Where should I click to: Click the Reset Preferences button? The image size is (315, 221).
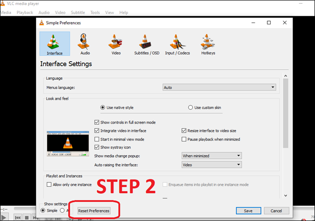94,211
